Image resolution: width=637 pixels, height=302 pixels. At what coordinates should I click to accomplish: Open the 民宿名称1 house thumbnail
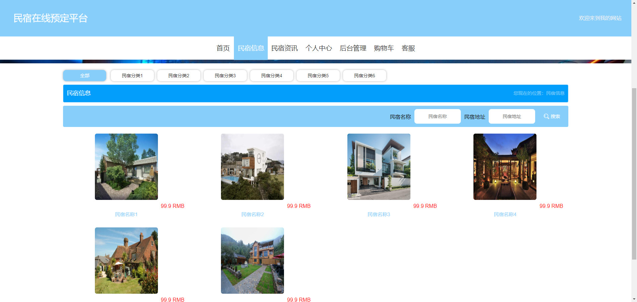point(126,167)
